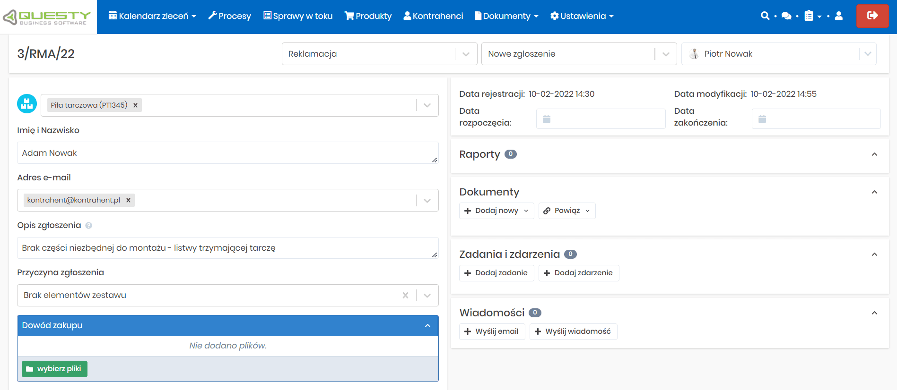The height and width of the screenshot is (390, 897).
Task: Open the Ustawienia menu
Action: pyautogui.click(x=582, y=16)
